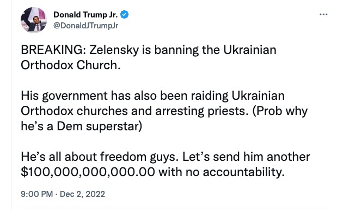
Task: Click the Dec 2, 2022 date
Action: pos(82,194)
